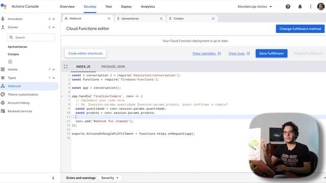326x183 pixels.
Task: Click the Backend services icon
Action: pos(3,111)
